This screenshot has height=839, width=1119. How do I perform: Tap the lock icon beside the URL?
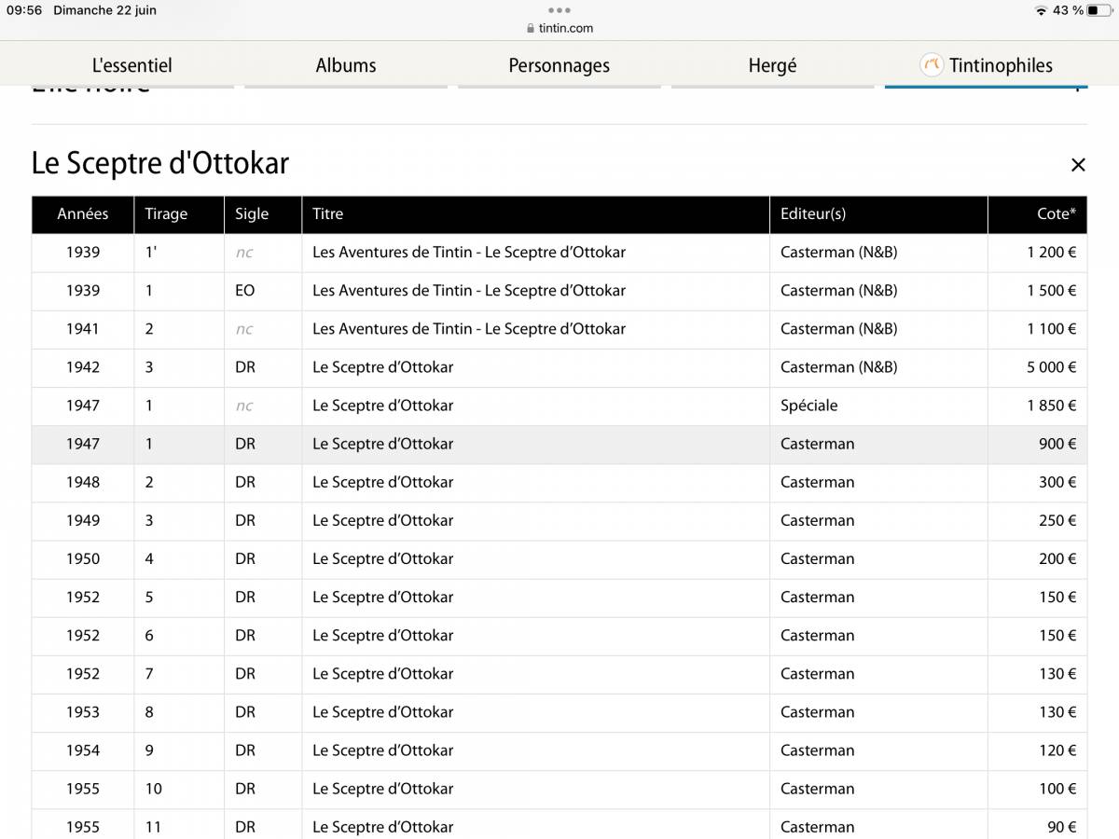(531, 28)
